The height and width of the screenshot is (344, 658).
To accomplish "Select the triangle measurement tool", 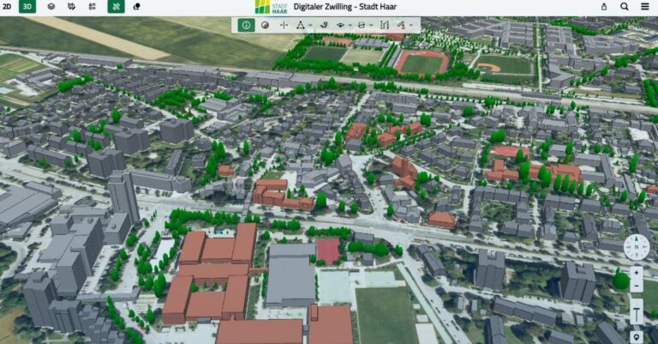I will point(301,25).
